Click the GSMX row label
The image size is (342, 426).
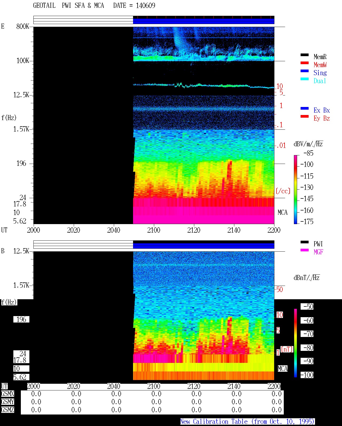point(7,394)
